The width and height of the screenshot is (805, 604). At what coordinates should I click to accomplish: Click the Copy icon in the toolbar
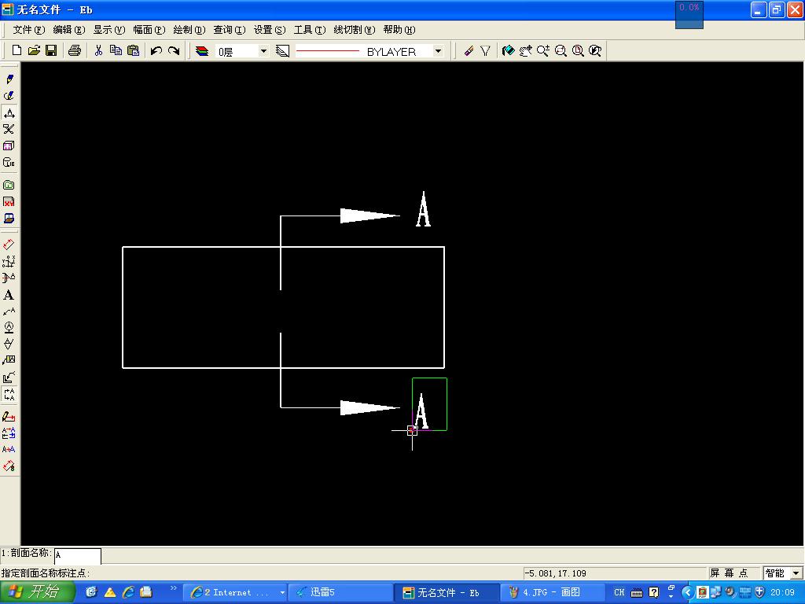[x=116, y=50]
